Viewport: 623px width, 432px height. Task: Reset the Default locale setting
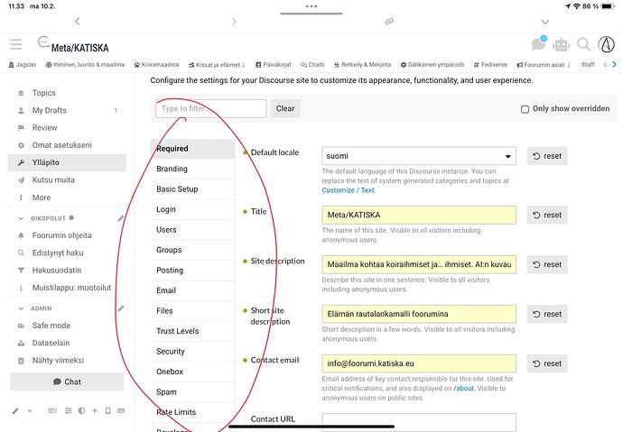pyautogui.click(x=547, y=156)
